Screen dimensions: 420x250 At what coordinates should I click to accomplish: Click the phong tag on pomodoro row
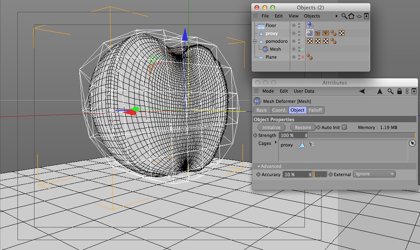333,41
